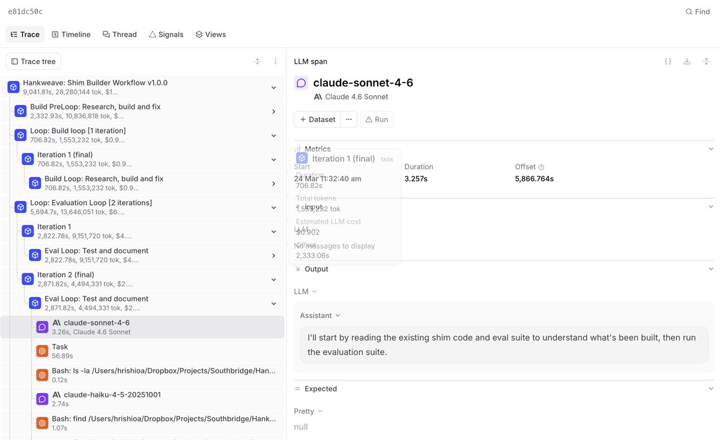Open the LLM format dropdown under Output
Screen dimensions: 720x440
tap(306, 291)
